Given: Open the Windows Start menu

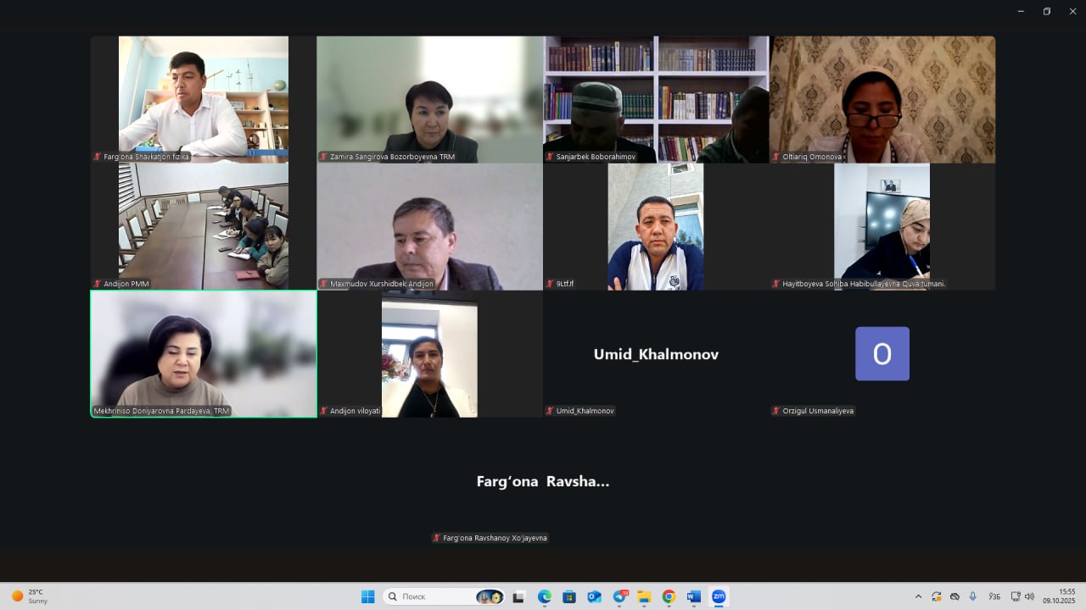Looking at the screenshot, I should 367,596.
